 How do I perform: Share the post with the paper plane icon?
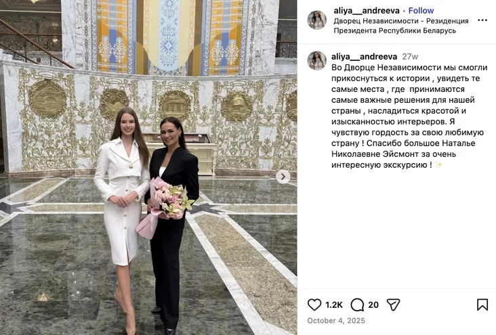click(393, 305)
